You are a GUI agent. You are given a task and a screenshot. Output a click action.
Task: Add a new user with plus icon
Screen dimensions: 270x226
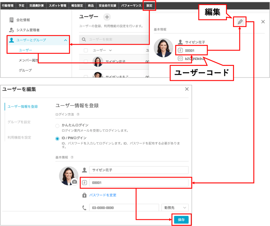tap(107, 17)
